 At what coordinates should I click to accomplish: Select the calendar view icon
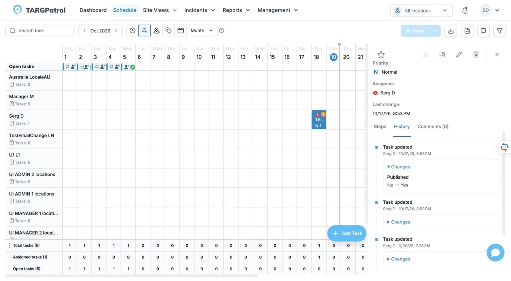pos(180,31)
